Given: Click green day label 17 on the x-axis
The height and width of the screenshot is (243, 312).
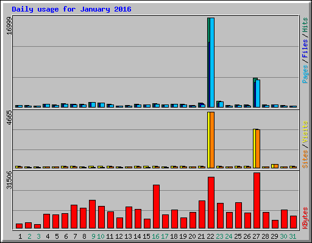Looking at the screenshot, I should (165, 236).
